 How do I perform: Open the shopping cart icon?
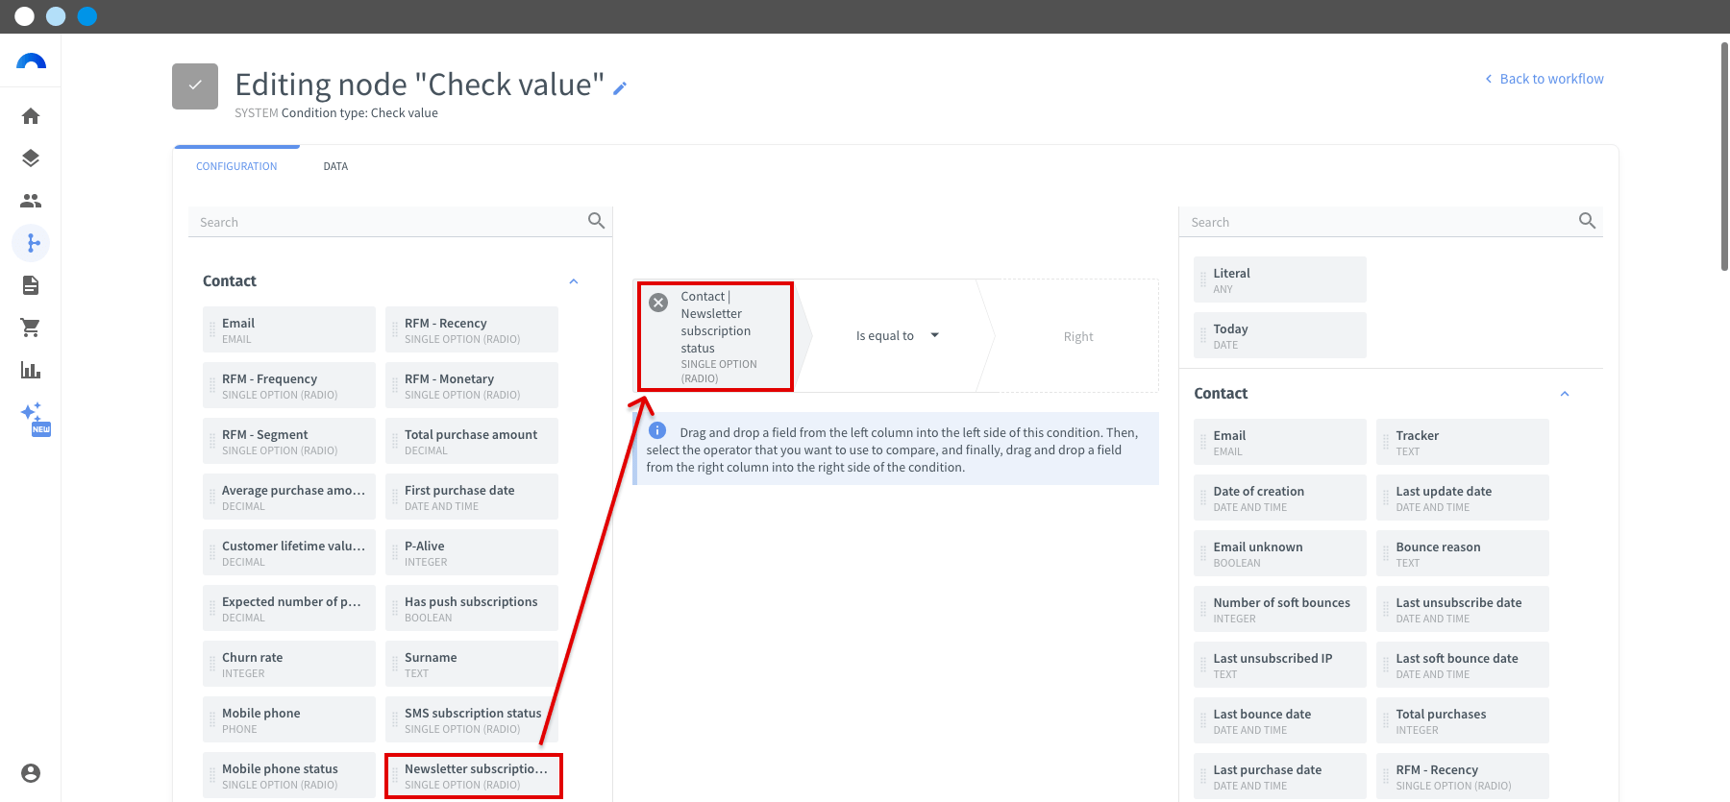31,328
